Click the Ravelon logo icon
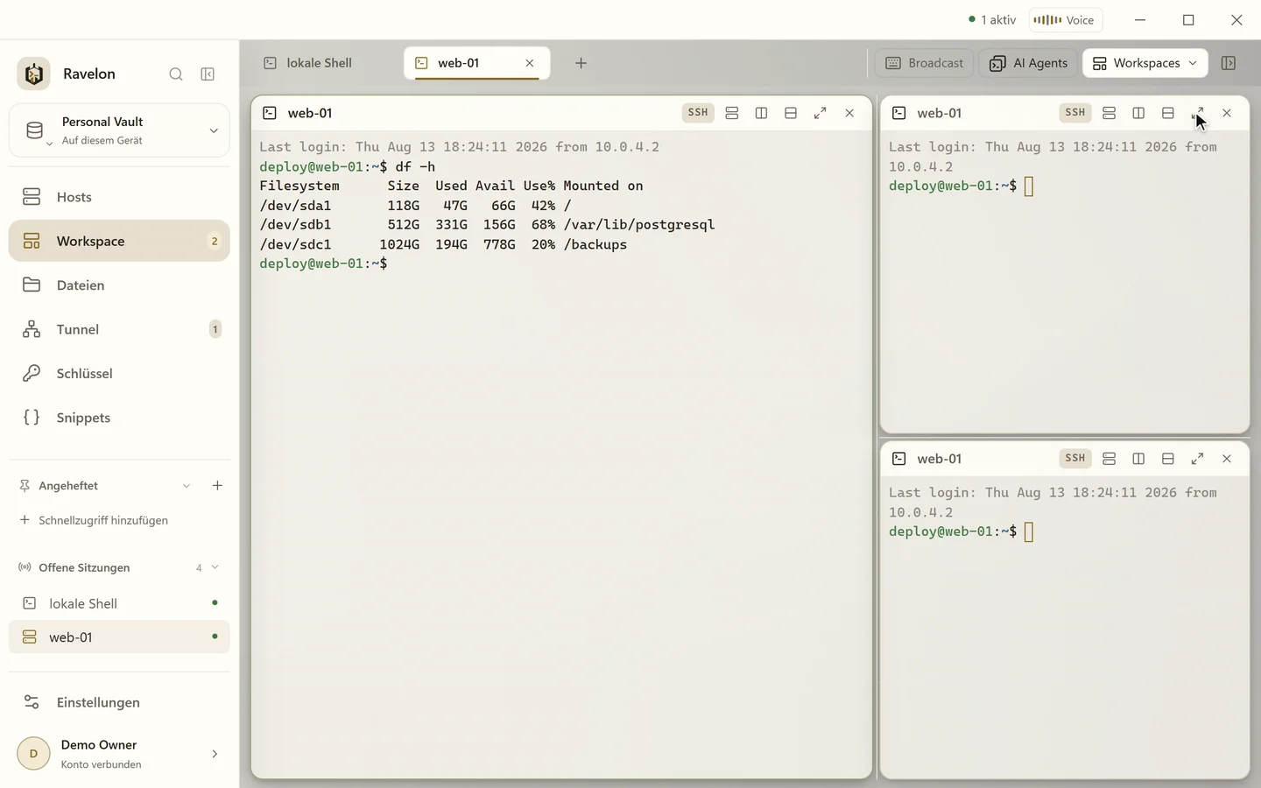This screenshot has height=788, width=1261. pos(33,74)
